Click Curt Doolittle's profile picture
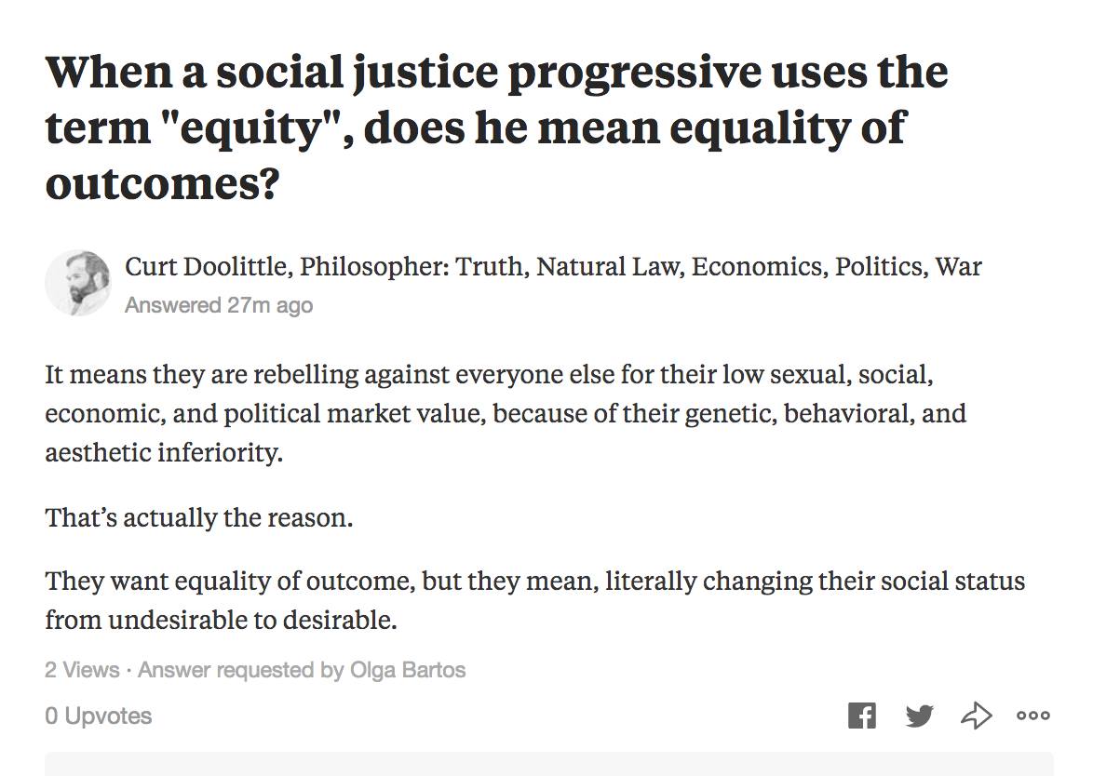 pyautogui.click(x=77, y=283)
